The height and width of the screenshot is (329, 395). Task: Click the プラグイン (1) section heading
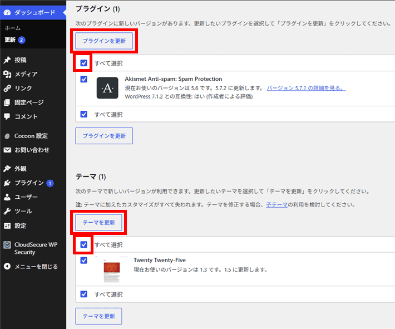98,9
